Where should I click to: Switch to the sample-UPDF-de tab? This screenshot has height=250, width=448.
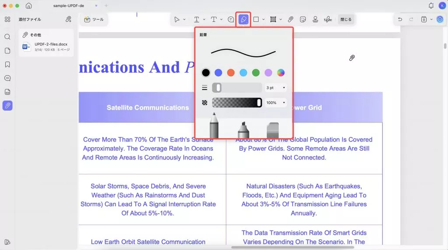tap(69, 6)
